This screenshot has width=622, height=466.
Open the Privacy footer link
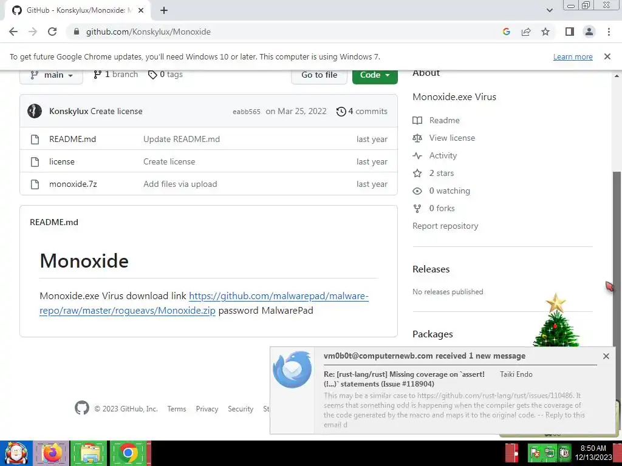tap(207, 409)
